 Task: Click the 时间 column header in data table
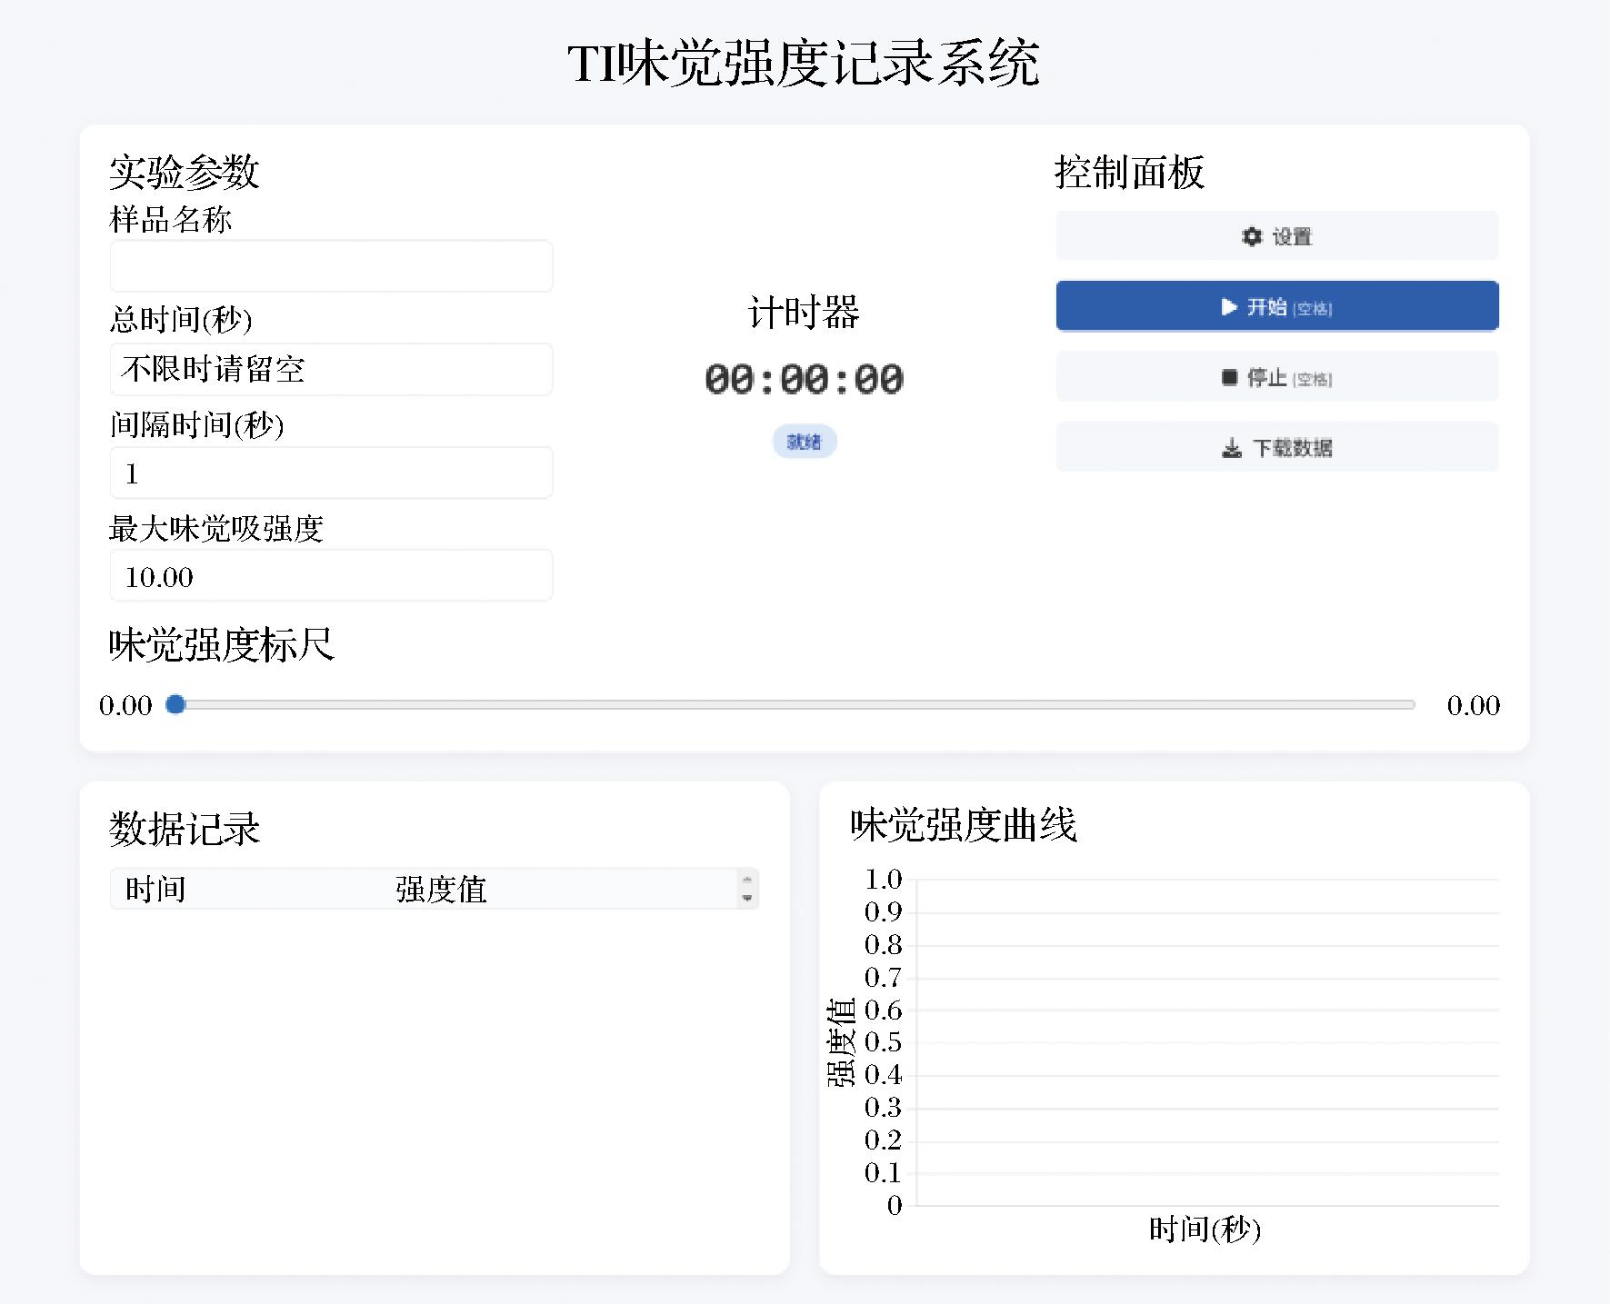155,889
